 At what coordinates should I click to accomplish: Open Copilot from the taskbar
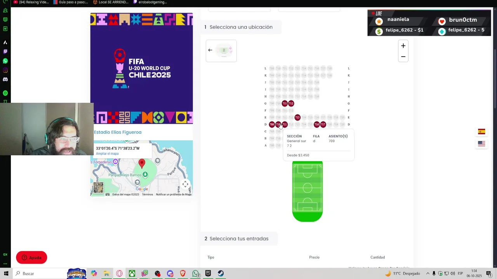94,274
